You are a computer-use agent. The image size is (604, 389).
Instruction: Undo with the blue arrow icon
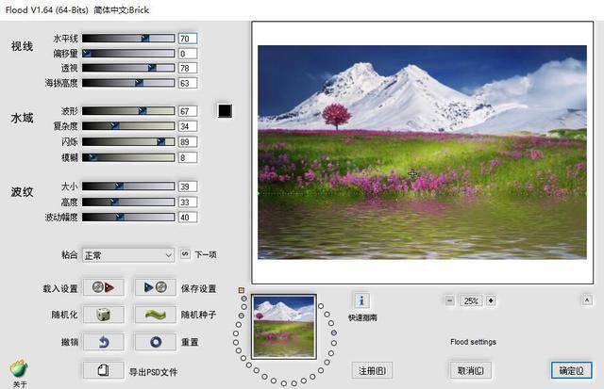click(x=104, y=342)
